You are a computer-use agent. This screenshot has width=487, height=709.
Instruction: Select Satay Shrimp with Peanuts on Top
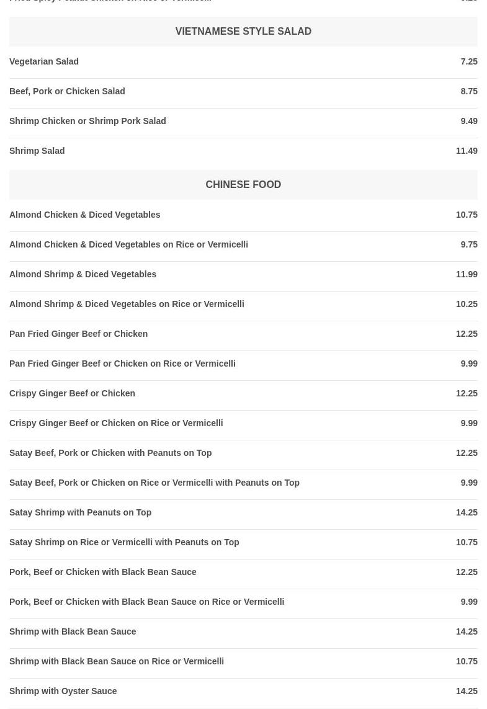point(81,512)
